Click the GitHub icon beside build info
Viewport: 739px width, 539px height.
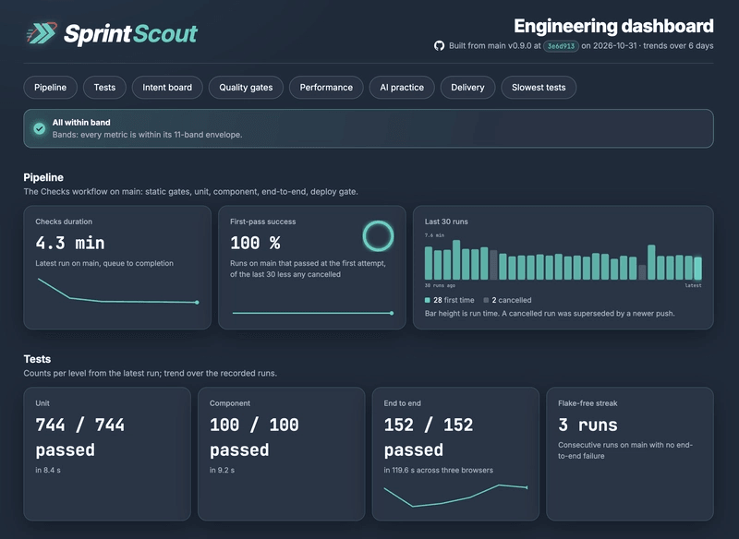440,45
